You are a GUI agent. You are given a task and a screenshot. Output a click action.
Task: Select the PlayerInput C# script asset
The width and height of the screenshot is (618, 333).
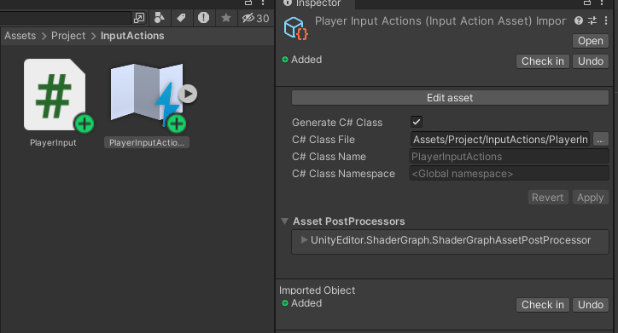click(x=55, y=95)
